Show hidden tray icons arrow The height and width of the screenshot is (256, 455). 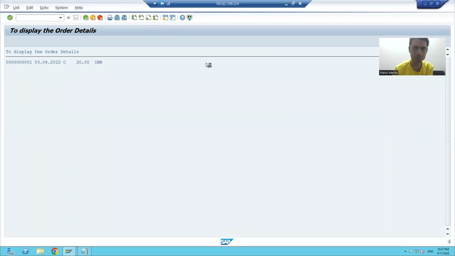click(x=405, y=251)
